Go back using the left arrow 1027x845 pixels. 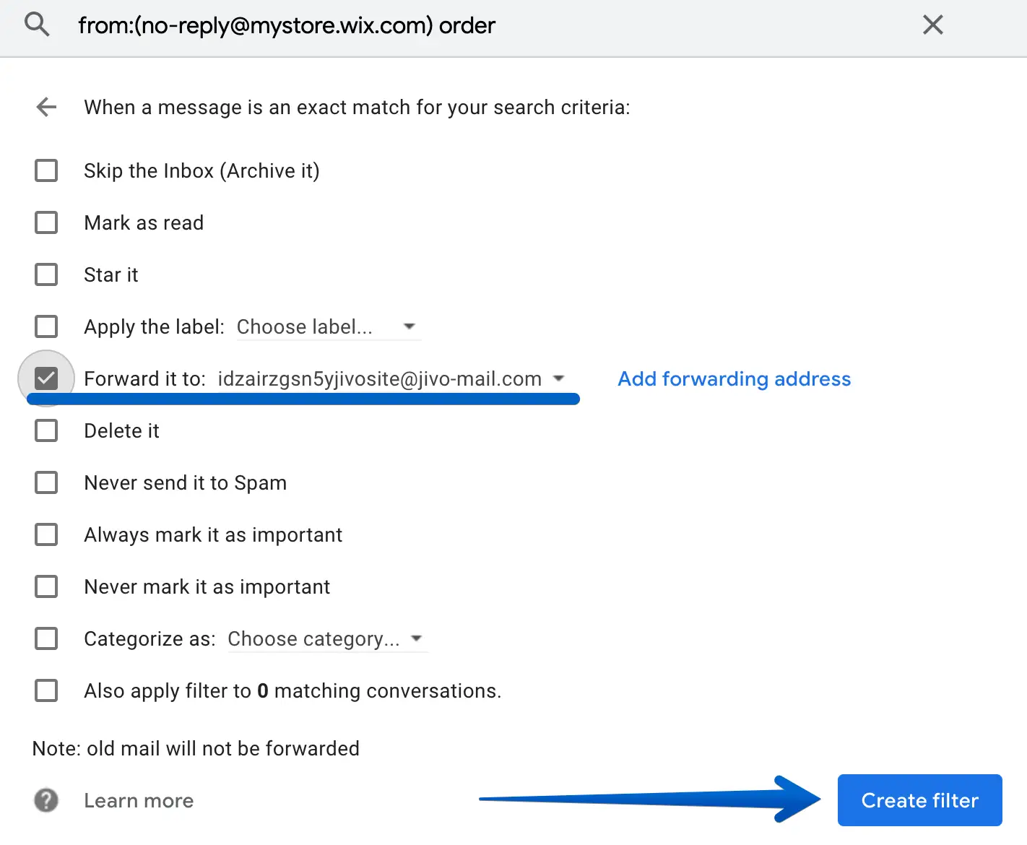[x=46, y=108]
